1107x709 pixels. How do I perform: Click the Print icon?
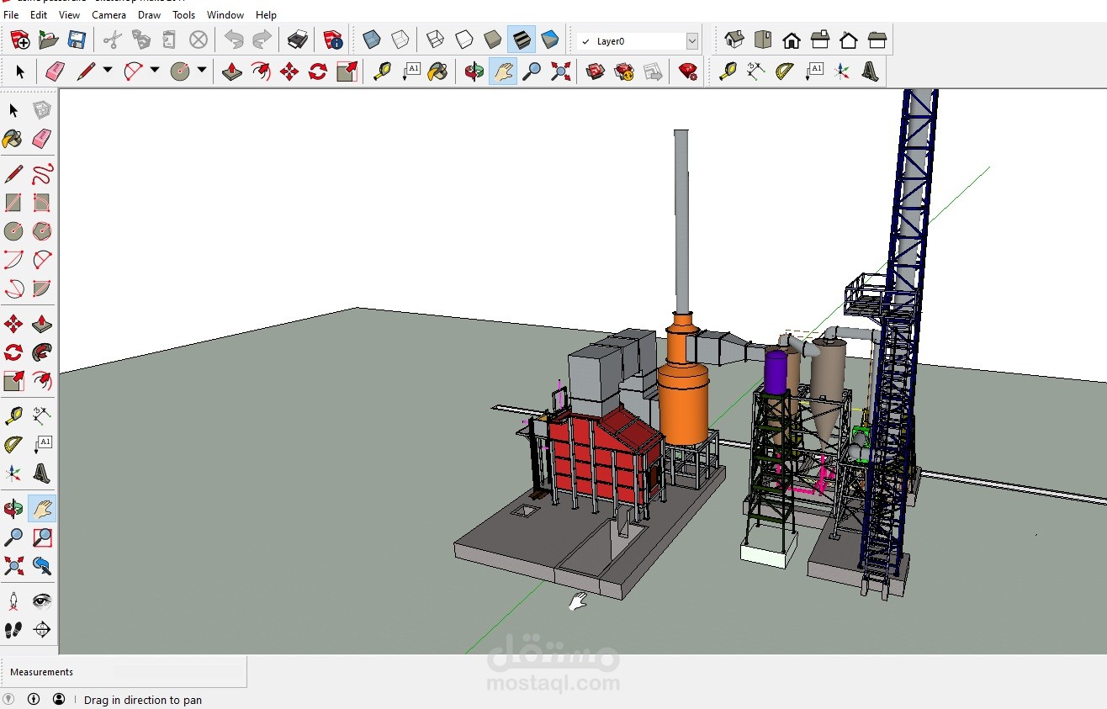[x=298, y=40]
